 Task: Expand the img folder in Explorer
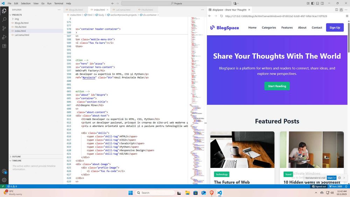pos(13,19)
